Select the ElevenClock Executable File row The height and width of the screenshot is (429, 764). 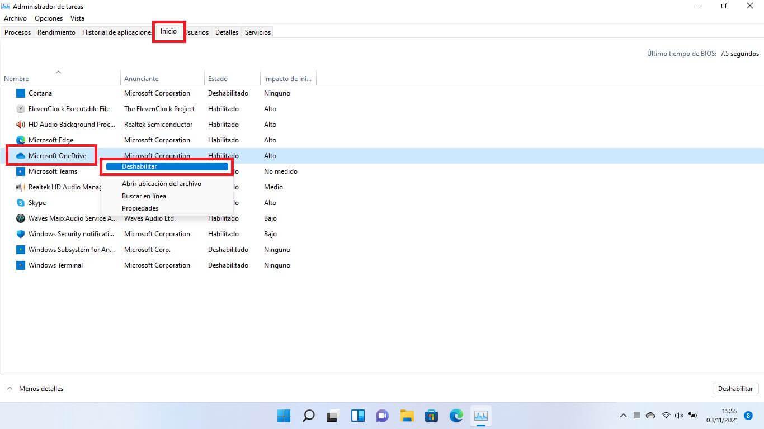tap(69, 109)
